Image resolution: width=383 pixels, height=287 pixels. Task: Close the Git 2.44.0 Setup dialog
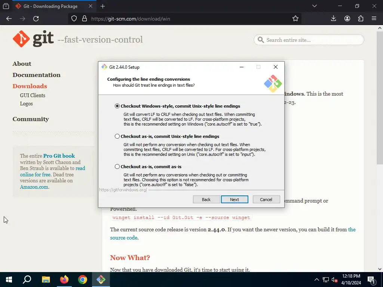[x=276, y=67]
